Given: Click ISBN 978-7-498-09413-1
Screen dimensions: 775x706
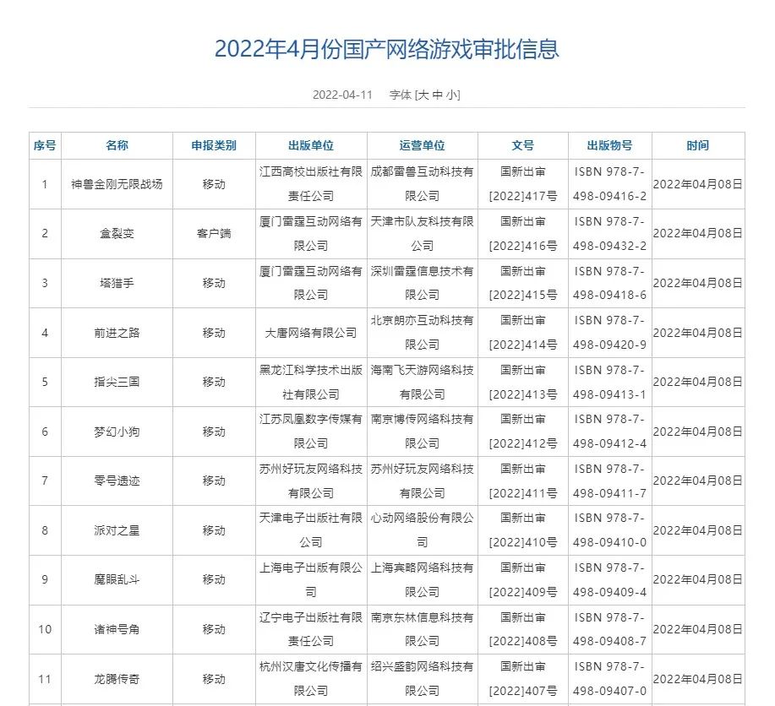Looking at the screenshot, I should 610,382.
